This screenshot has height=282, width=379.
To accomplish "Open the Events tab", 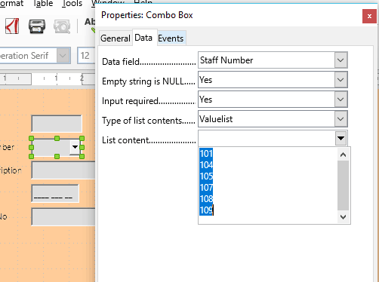I will tap(171, 38).
